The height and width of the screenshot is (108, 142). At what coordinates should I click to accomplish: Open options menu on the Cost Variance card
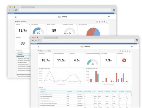tap(115, 53)
